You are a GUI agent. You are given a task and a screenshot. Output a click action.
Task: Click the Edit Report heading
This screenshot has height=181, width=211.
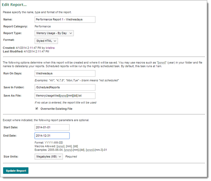tap(14, 4)
